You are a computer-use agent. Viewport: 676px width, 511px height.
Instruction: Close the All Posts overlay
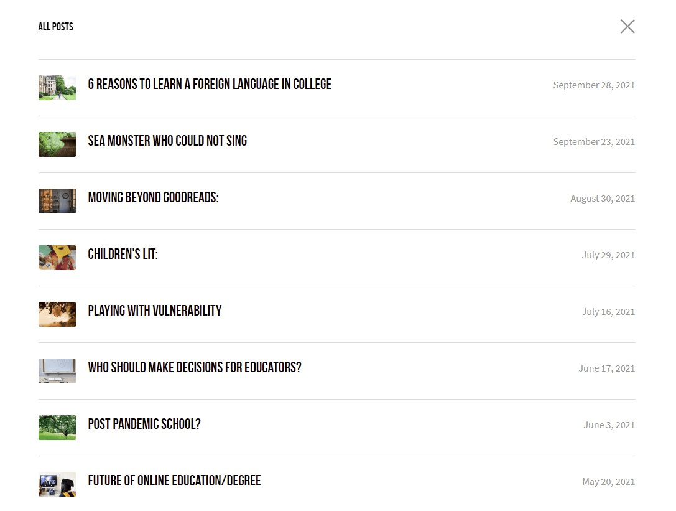(x=627, y=26)
